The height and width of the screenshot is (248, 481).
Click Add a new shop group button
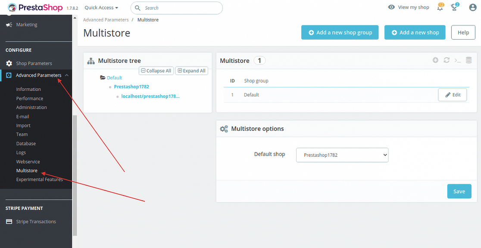tap(340, 32)
